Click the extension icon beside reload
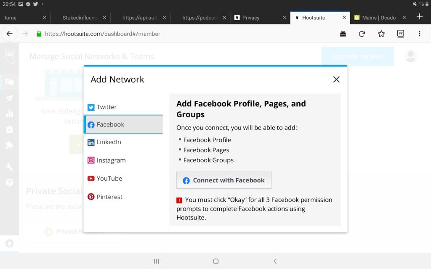 (343, 34)
